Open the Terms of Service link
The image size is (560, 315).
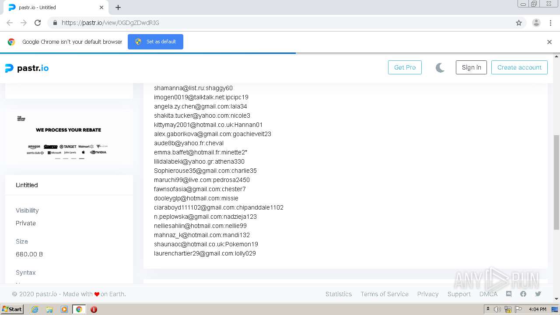(x=385, y=294)
